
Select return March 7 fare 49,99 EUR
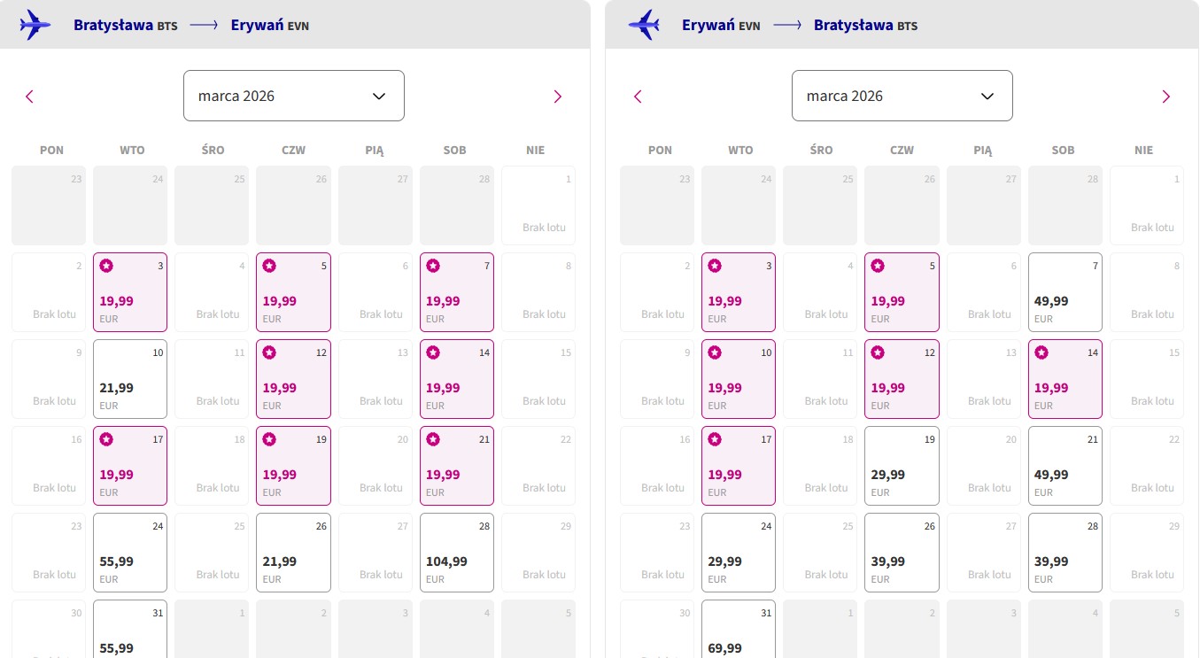tap(1065, 292)
